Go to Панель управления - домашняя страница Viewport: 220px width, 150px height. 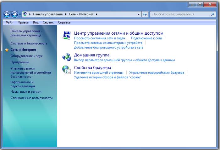pos(26,33)
